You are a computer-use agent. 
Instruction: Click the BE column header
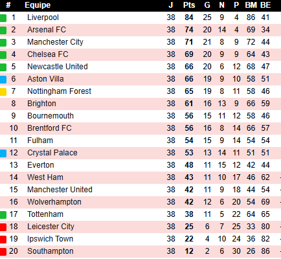(x=265, y=5)
